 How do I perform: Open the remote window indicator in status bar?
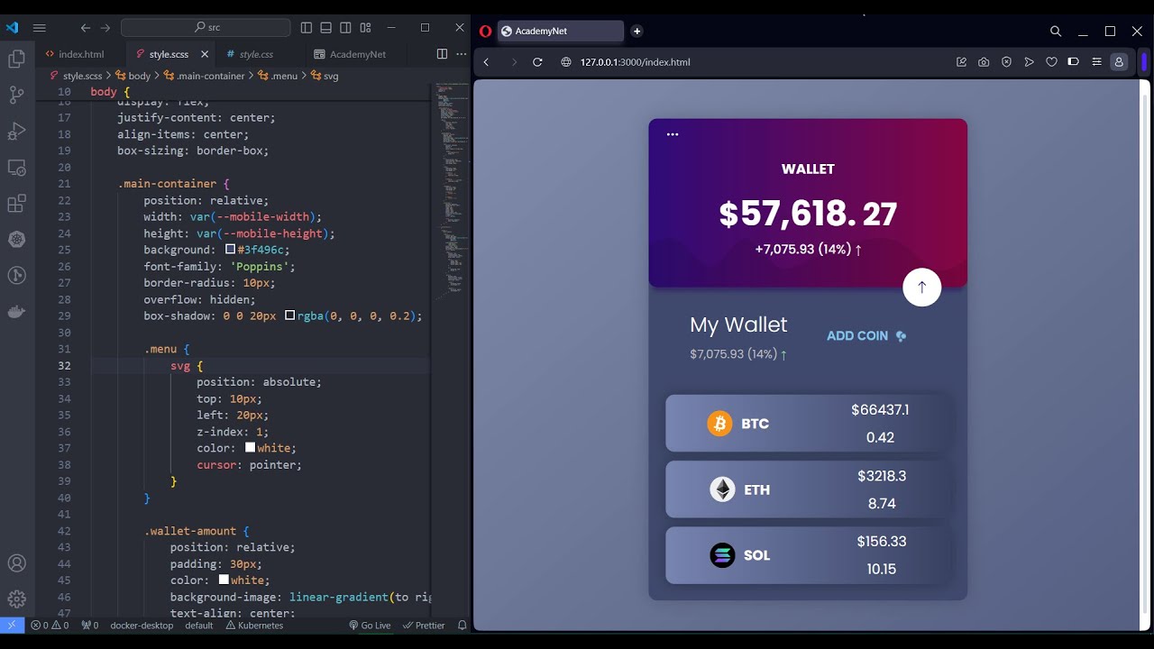[x=12, y=625]
